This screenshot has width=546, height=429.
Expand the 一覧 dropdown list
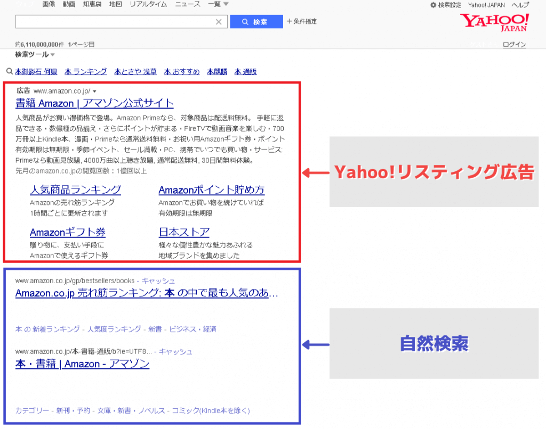tap(218, 4)
